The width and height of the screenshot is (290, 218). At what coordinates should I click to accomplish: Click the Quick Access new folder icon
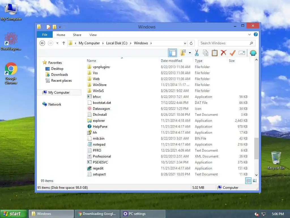54,27
